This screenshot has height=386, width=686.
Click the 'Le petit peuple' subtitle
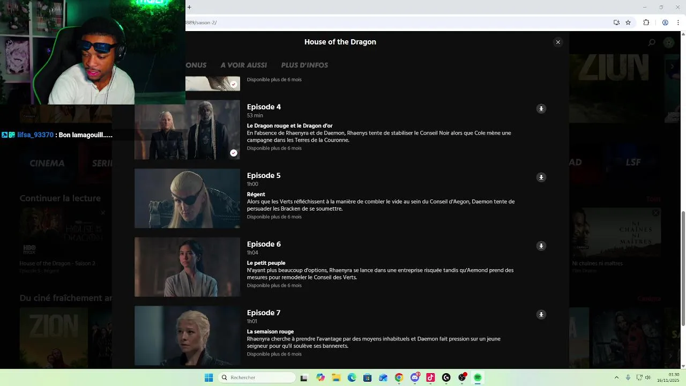click(266, 263)
